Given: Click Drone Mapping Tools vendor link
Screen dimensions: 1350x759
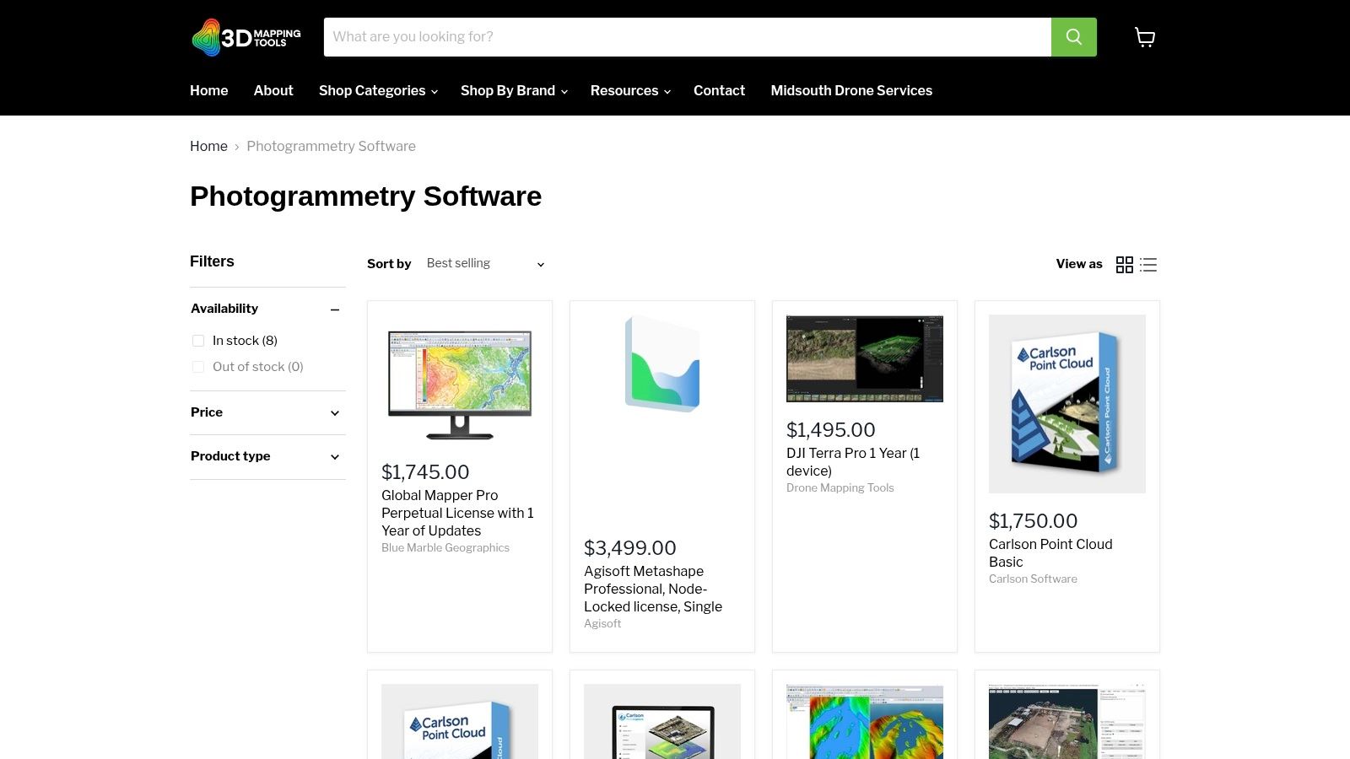Looking at the screenshot, I should 840,487.
